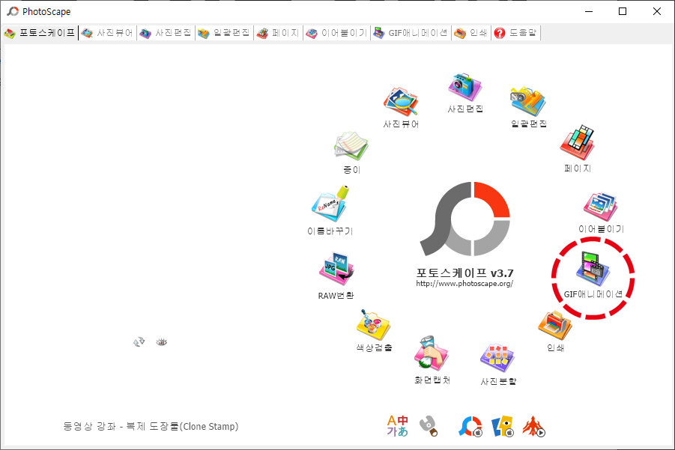Open the http://www.photoscape.org/ link

[464, 284]
